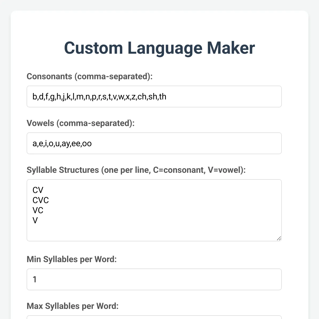The image size is (319, 319).
Task: Select the Min Syllables per Word field
Action: 154,279
